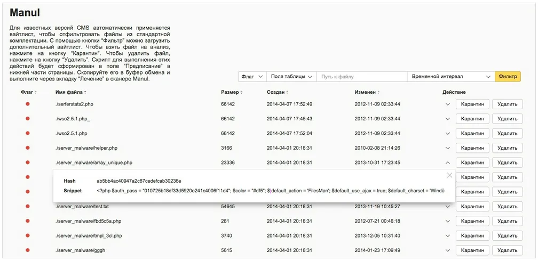Click Удалить for the test.txt file
The width and height of the screenshot is (538, 261).
tap(507, 206)
